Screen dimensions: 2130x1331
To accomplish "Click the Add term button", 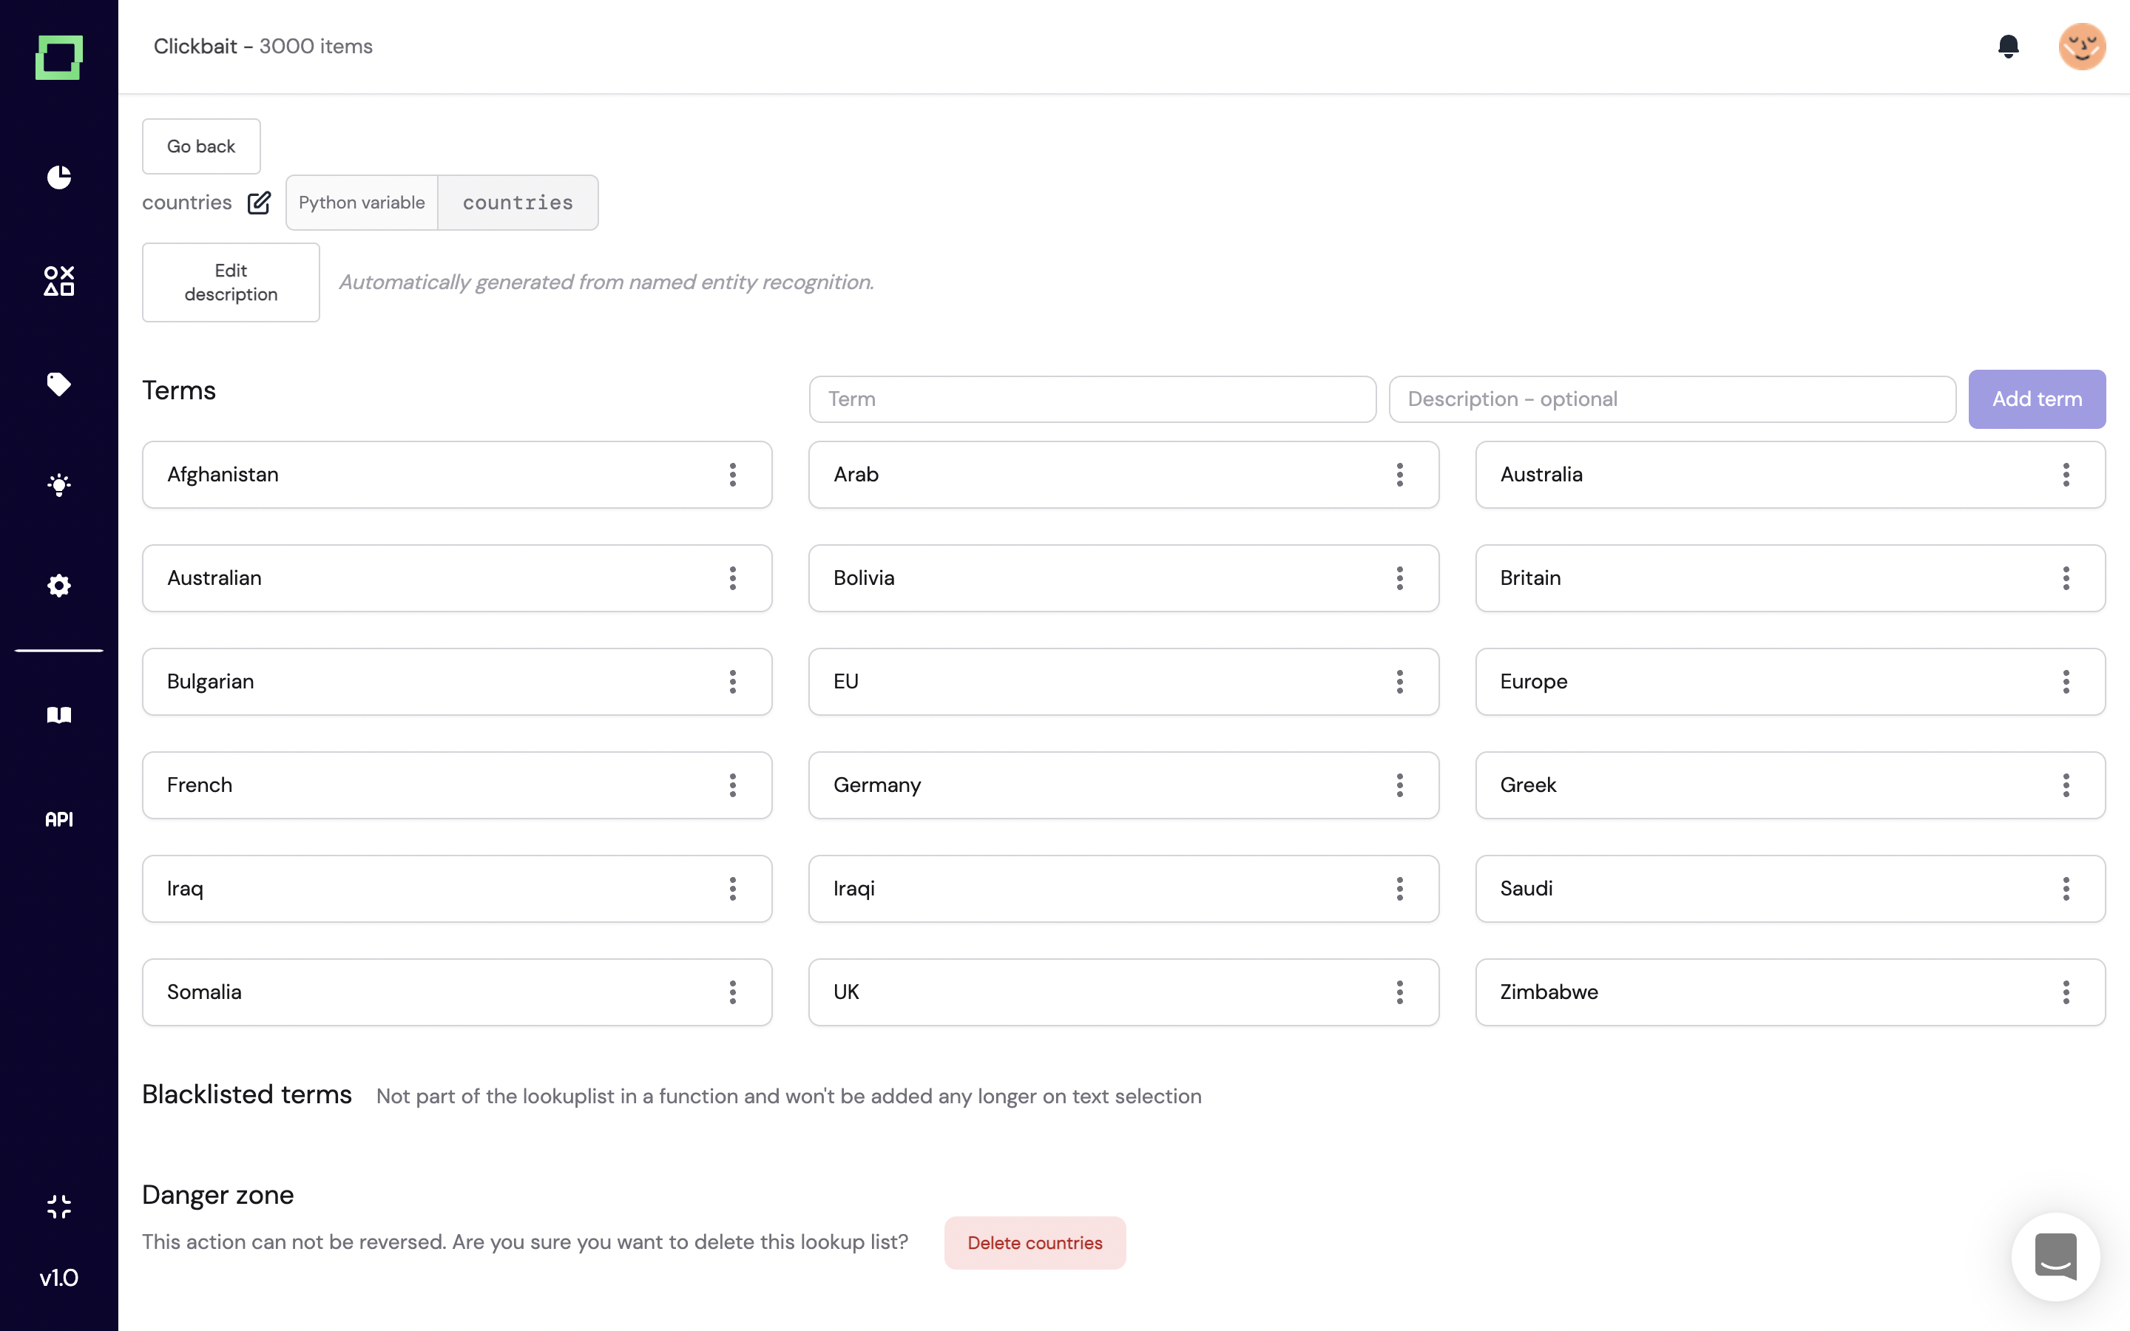I will click(x=2036, y=399).
